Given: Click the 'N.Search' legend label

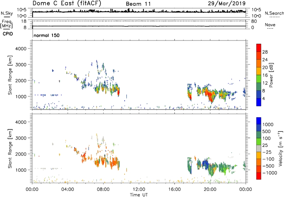Looking at the screenshot, I should point(274,13).
